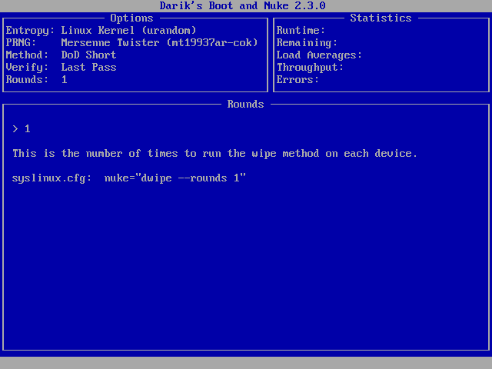The height and width of the screenshot is (369, 492).
Task: Select the Method: DoD Short line
Action: 61,55
